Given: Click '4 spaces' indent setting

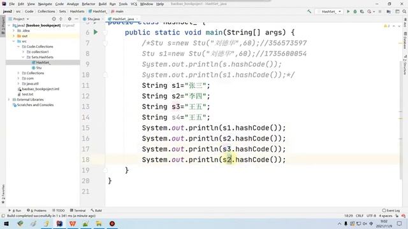Looking at the screenshot, I should 385,216.
